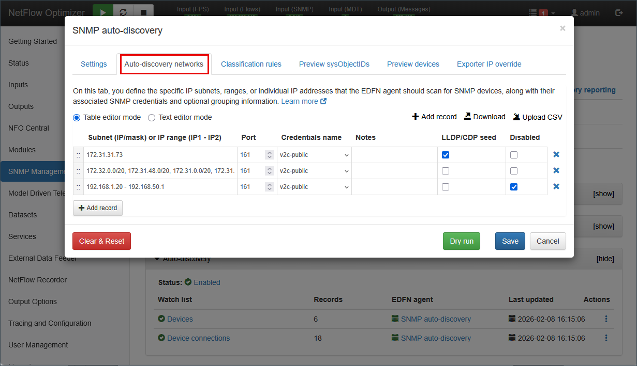Enable the disabled 192.168.1.20 range record
Image resolution: width=637 pixels, height=366 pixels.
coord(514,187)
